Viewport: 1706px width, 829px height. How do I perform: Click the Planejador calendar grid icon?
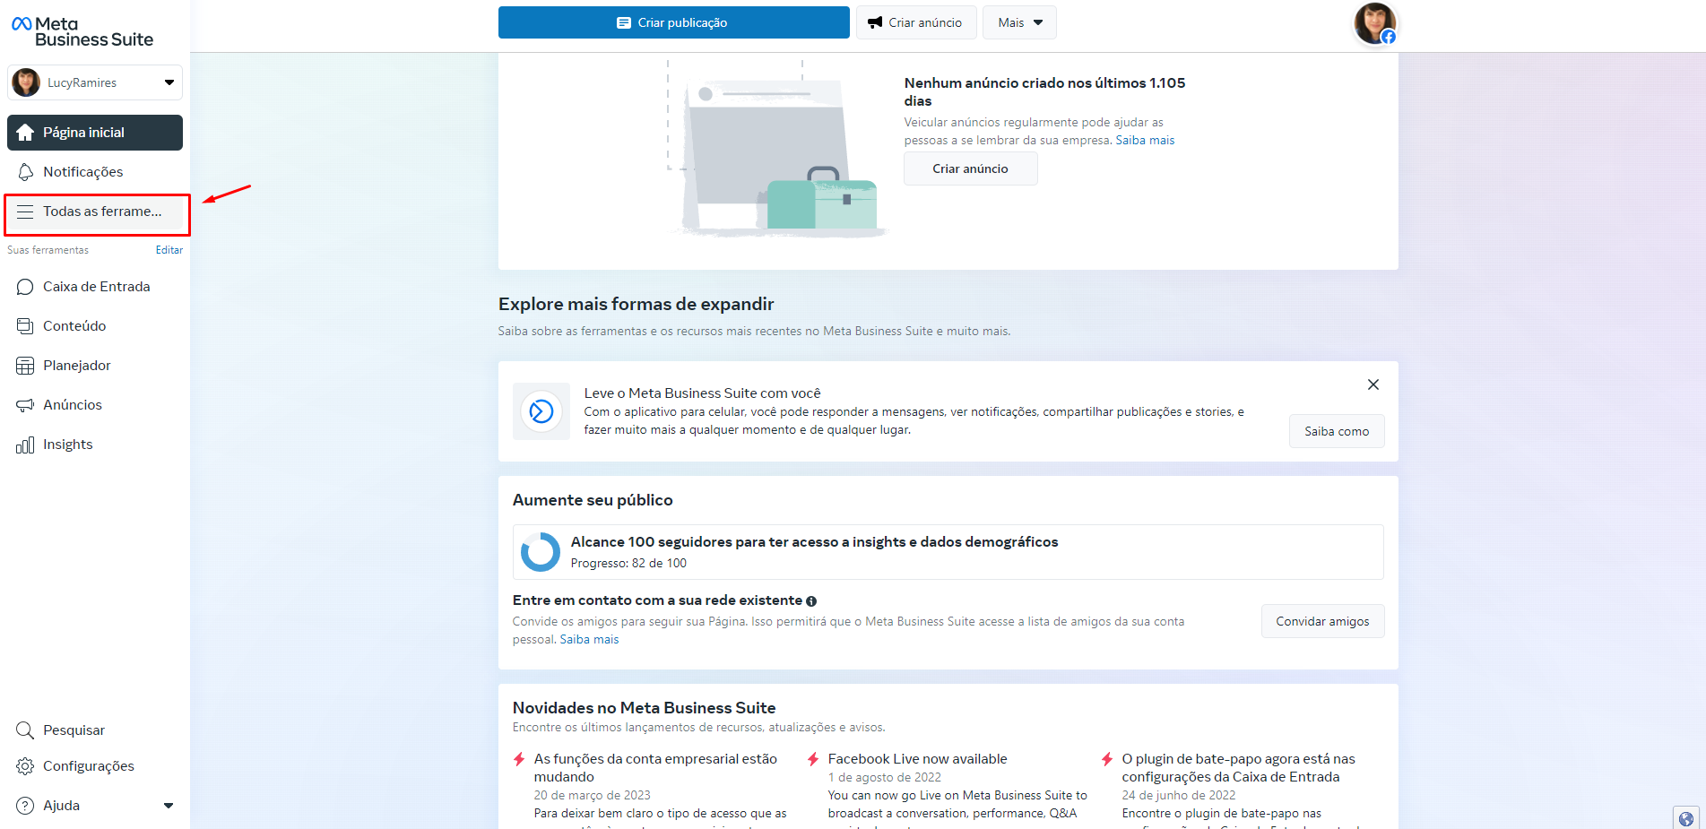pyautogui.click(x=25, y=366)
